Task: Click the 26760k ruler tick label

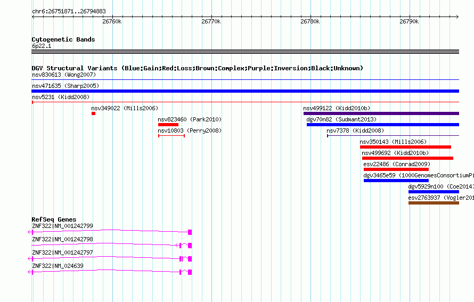Action: pyautogui.click(x=112, y=21)
